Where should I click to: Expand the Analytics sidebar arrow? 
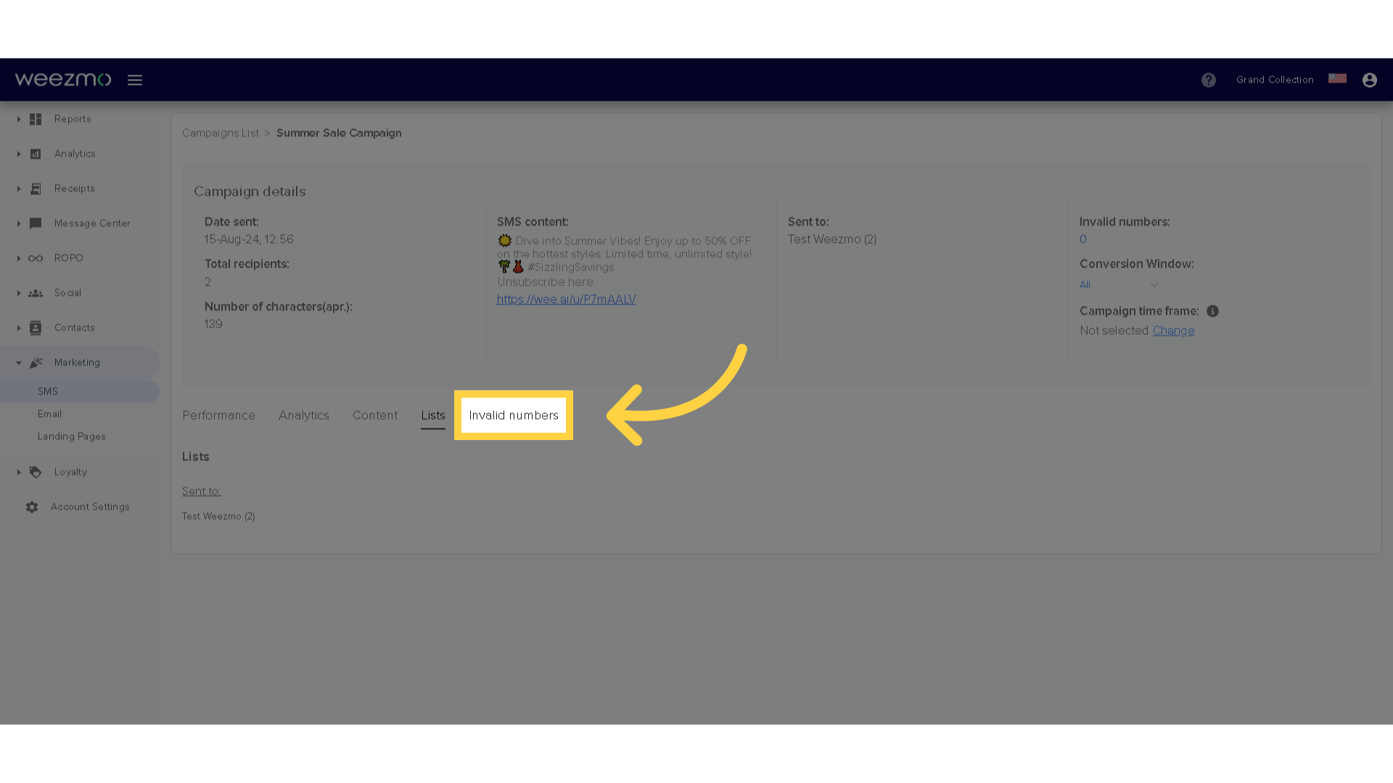pos(19,154)
